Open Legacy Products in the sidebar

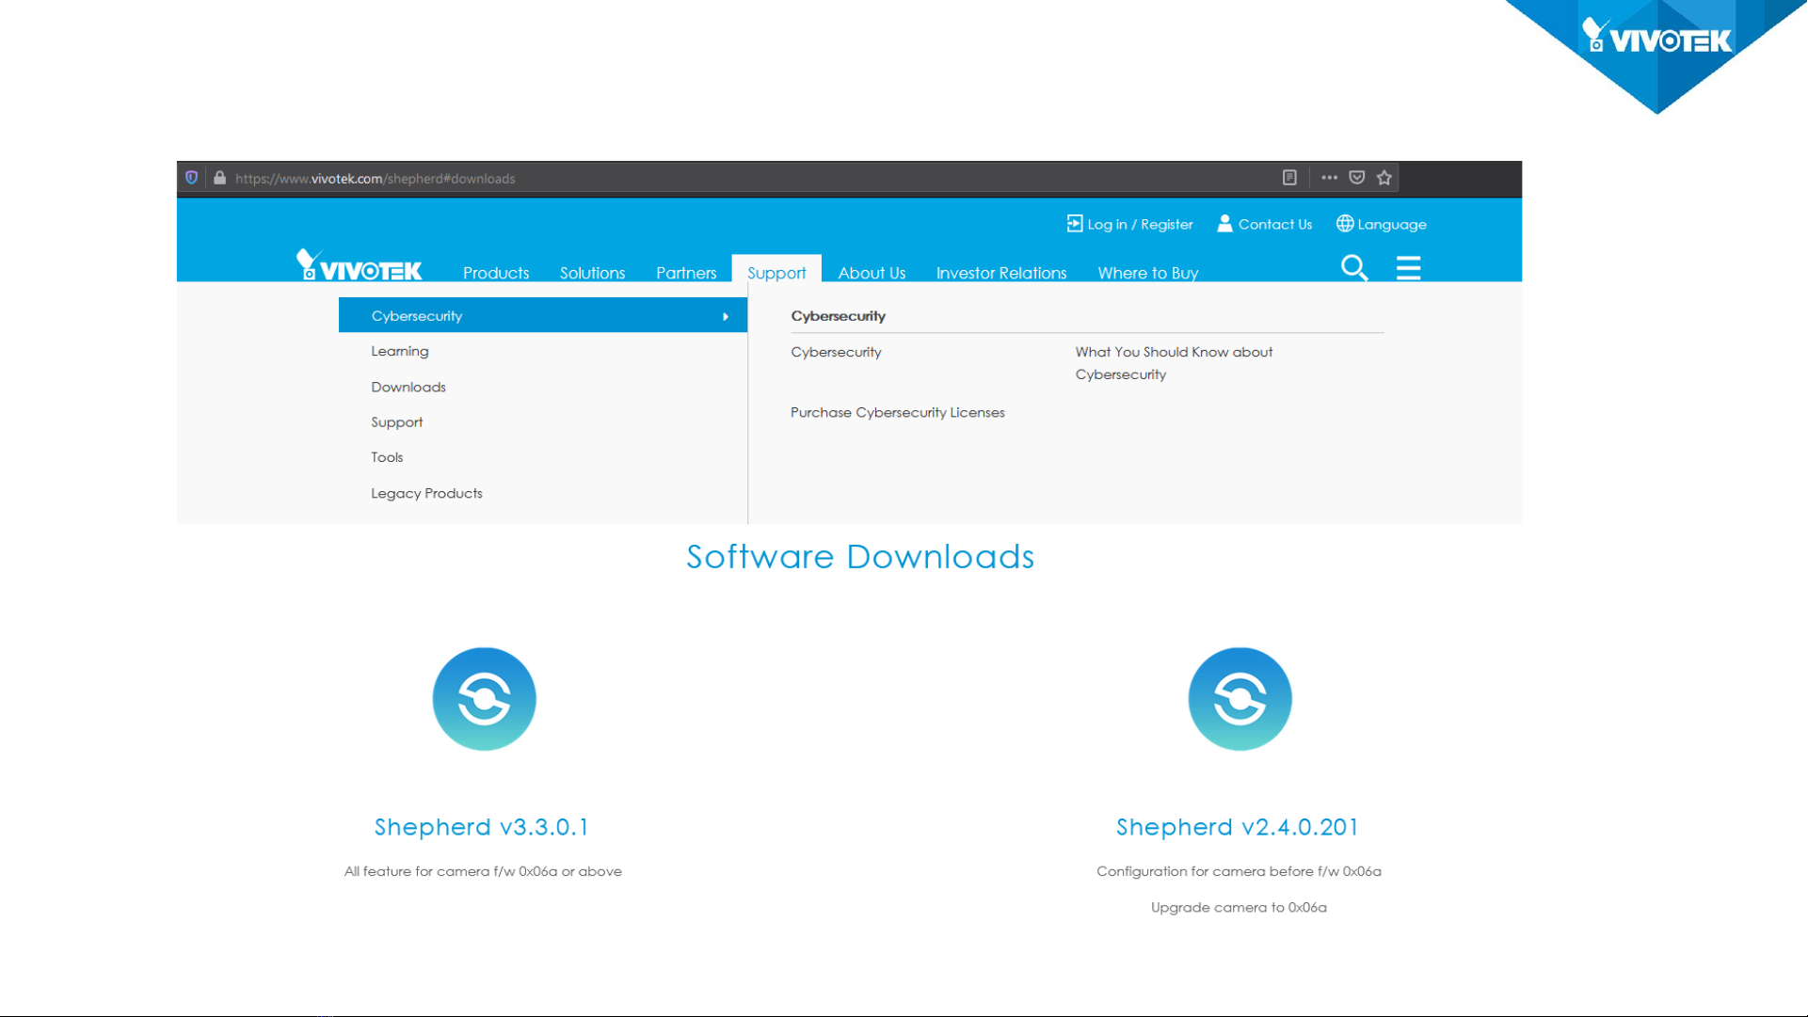point(426,493)
